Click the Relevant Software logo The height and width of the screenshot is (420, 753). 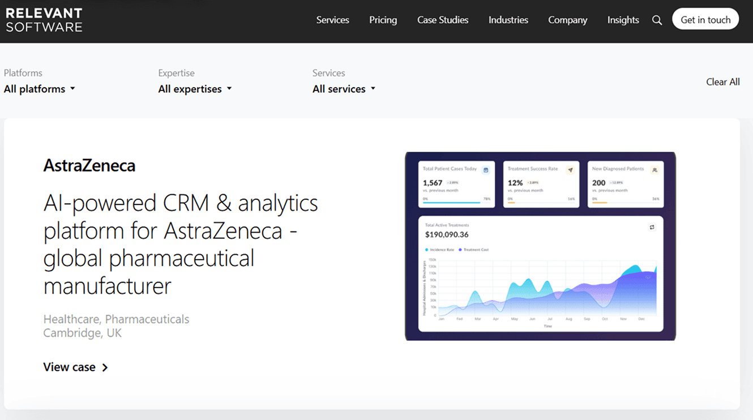(x=44, y=20)
